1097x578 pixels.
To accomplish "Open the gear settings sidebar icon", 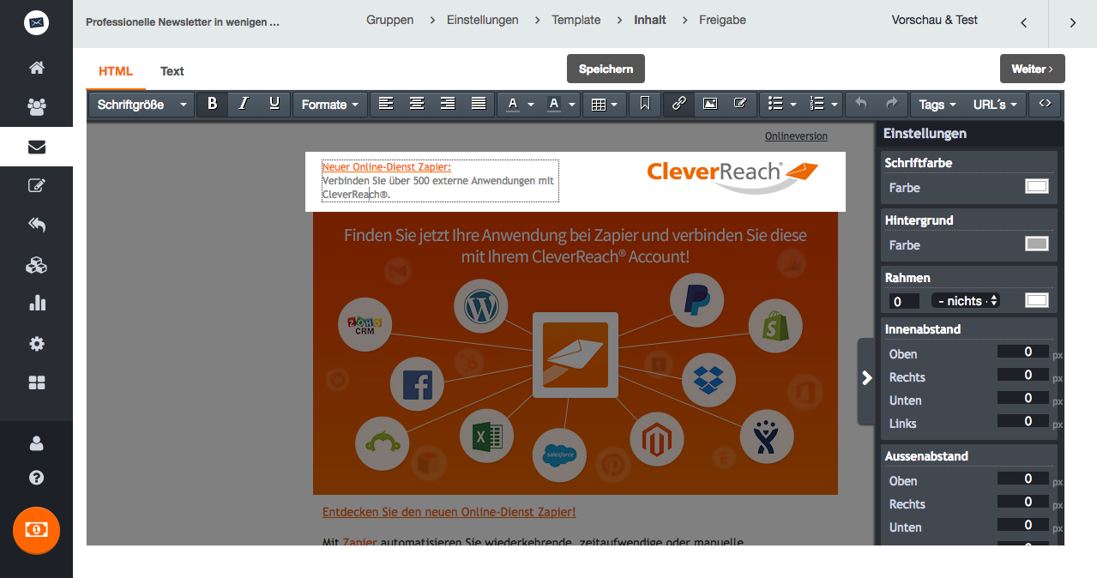I will tap(36, 344).
